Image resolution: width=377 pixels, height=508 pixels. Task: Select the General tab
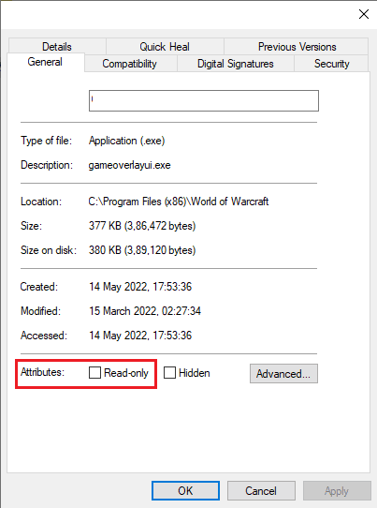point(45,62)
